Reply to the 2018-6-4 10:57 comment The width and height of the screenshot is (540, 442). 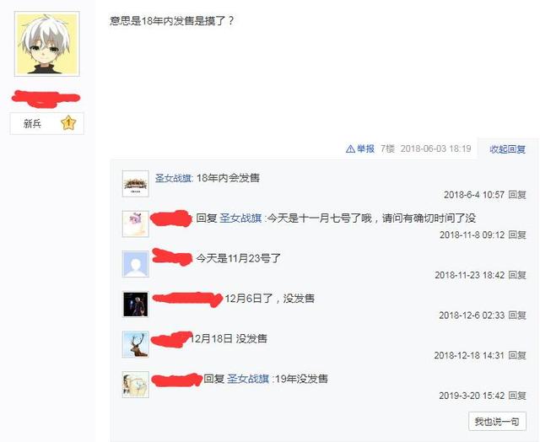coord(517,195)
